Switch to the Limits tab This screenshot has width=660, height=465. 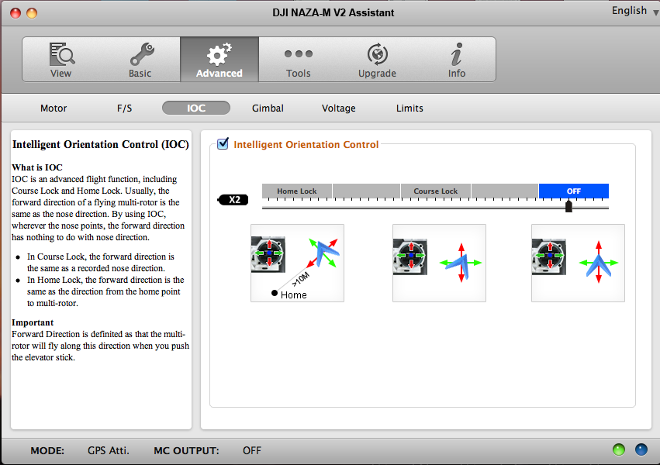(x=409, y=108)
